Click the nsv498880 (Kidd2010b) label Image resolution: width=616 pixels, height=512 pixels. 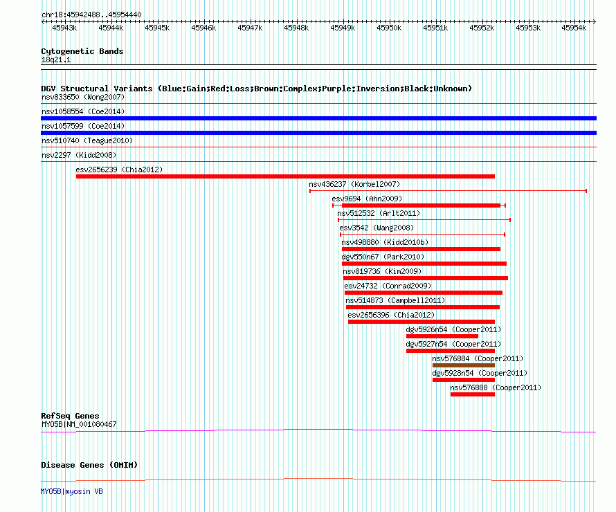pyautogui.click(x=385, y=242)
